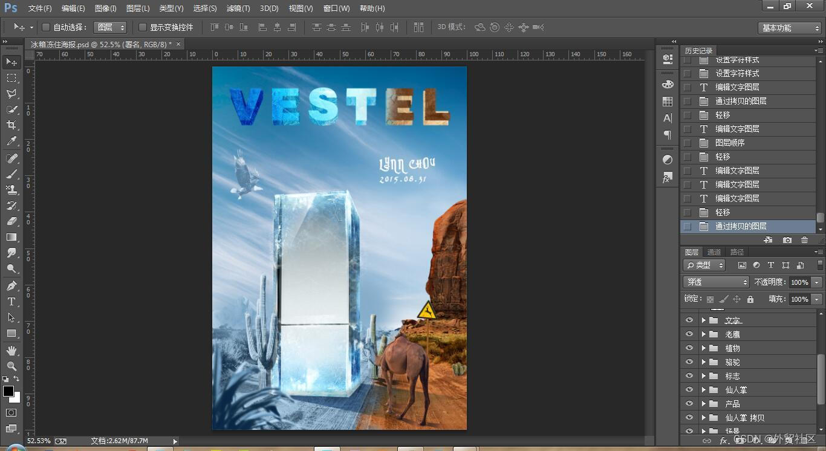Select the Polygonal Lasso tool
Image resolution: width=826 pixels, height=451 pixels.
11,94
